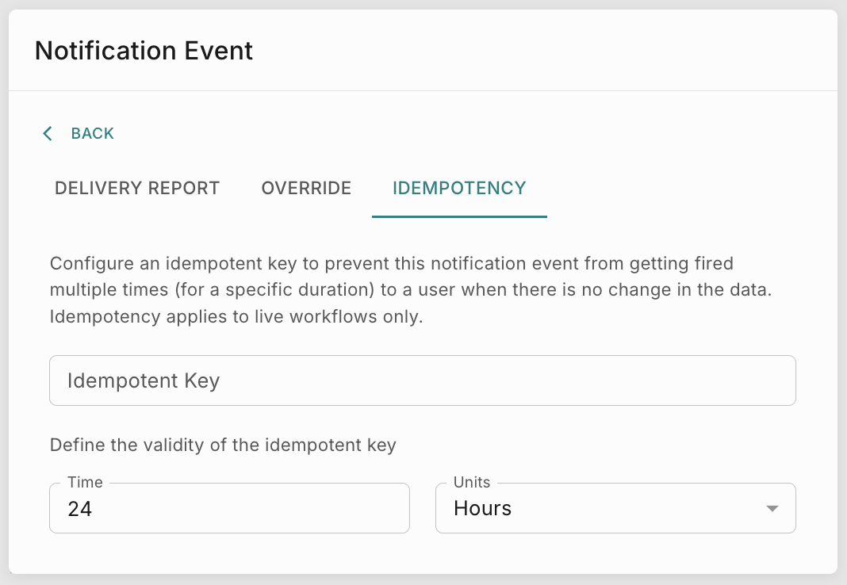Focus the Idempotent Key input field
The height and width of the screenshot is (585, 847).
point(422,380)
